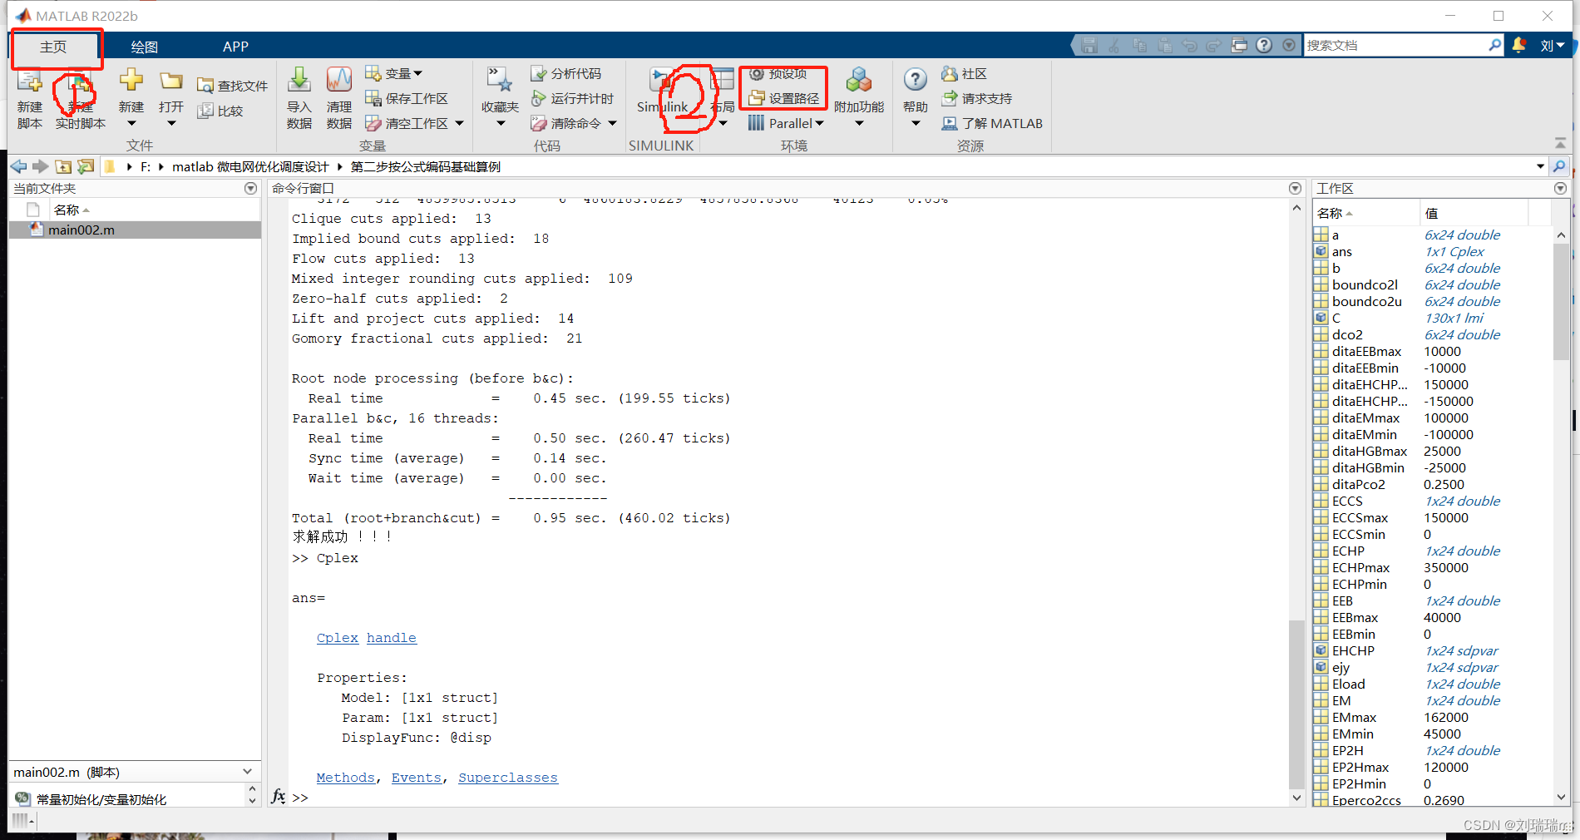Open the Superclasses link

click(x=507, y=778)
